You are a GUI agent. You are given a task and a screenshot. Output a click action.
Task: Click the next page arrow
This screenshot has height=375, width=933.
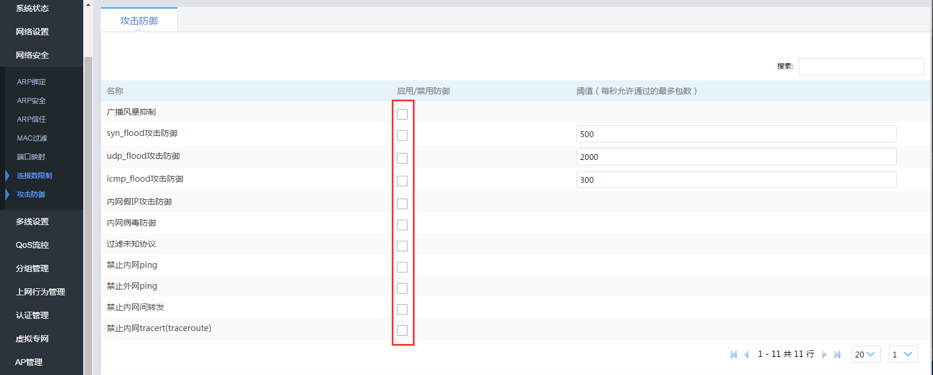coord(824,354)
